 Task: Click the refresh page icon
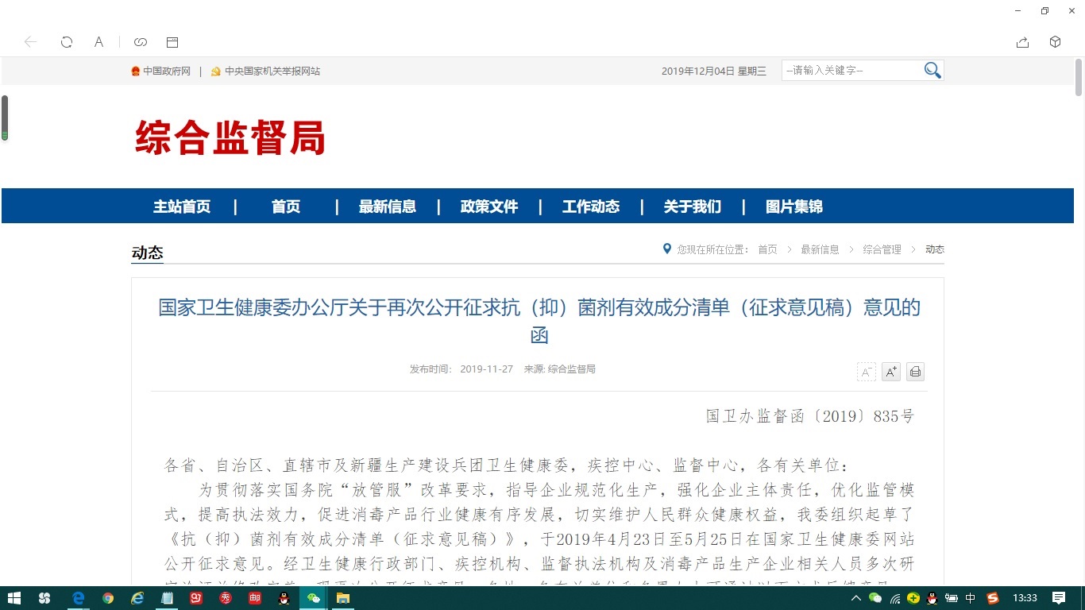coord(67,42)
